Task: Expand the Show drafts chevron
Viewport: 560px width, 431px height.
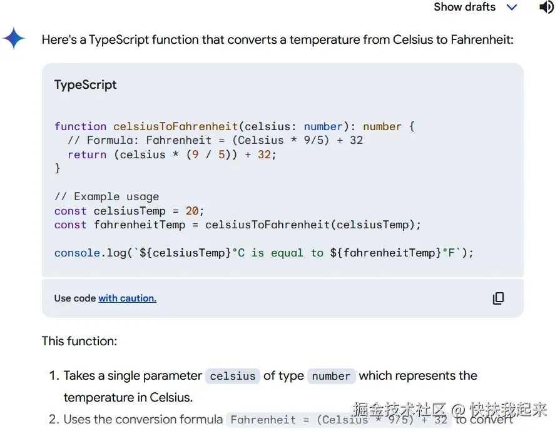Action: click(512, 8)
